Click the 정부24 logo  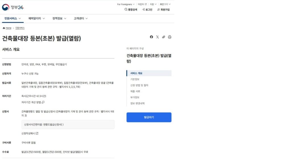pyautogui.click(x=13, y=7)
